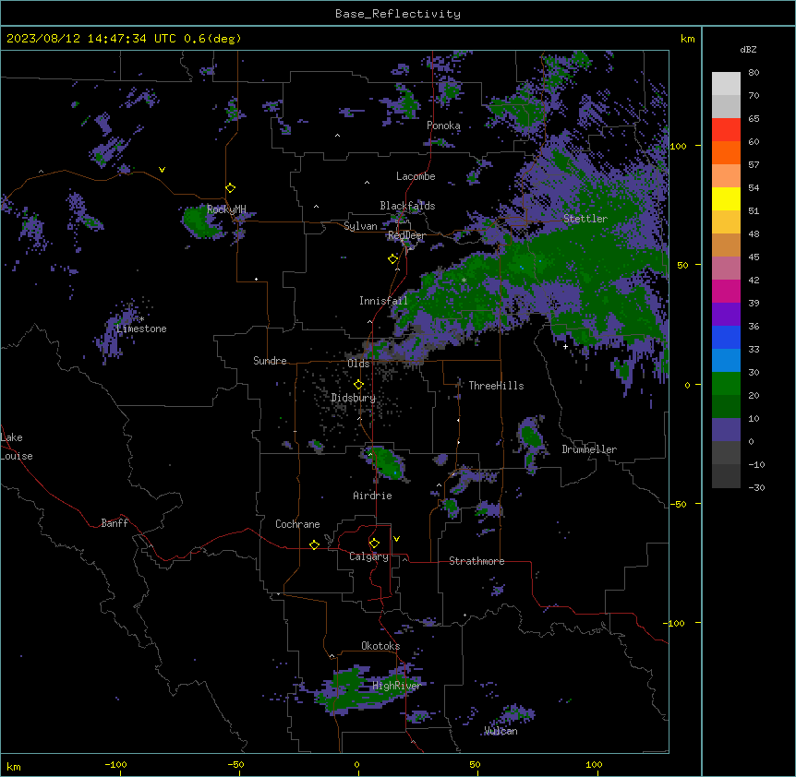
Task: Click the Sundre label
Action: tap(270, 361)
